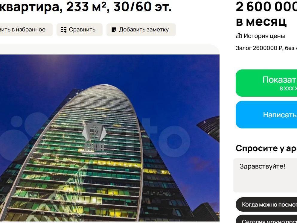Show the phone number with green Показать button
The height and width of the screenshot is (223, 297).
[x=266, y=83]
